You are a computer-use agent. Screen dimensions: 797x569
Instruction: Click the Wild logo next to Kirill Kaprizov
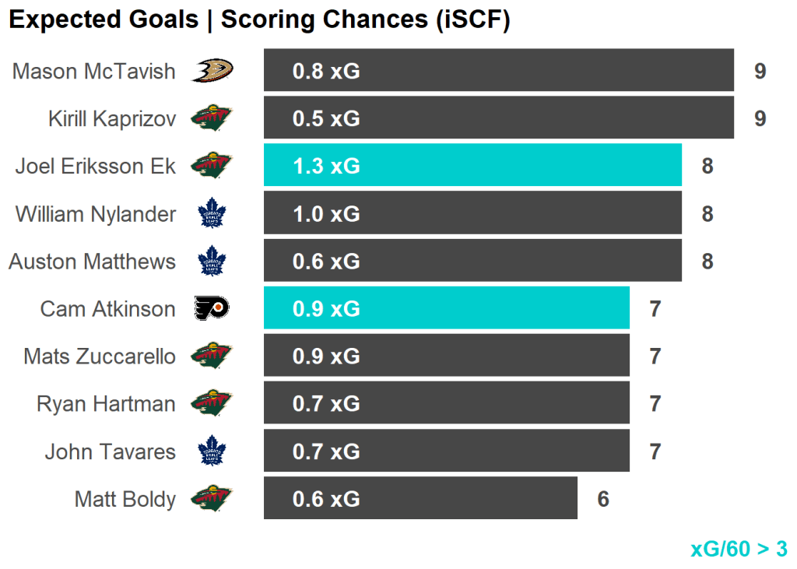pyautogui.click(x=212, y=119)
